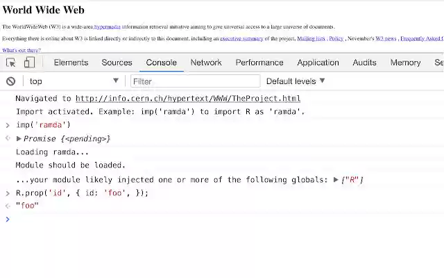This screenshot has height=278, width=444.
Task: Toggle the device toolbar icon
Action: tap(29, 63)
